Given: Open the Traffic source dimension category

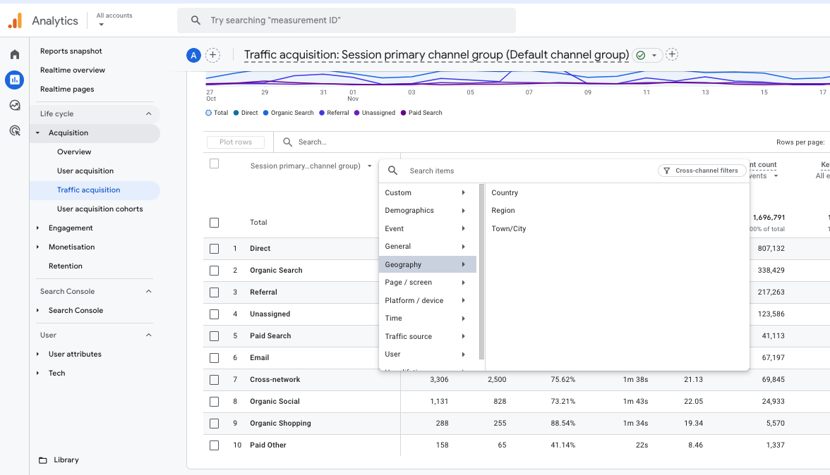Looking at the screenshot, I should tap(428, 337).
